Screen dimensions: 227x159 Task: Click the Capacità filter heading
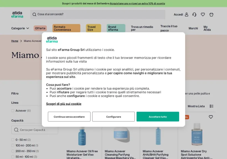(17, 120)
